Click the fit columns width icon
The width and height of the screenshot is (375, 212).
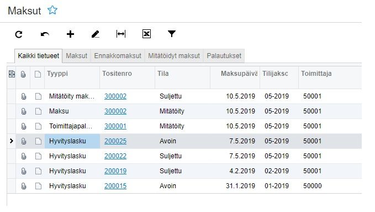point(121,34)
